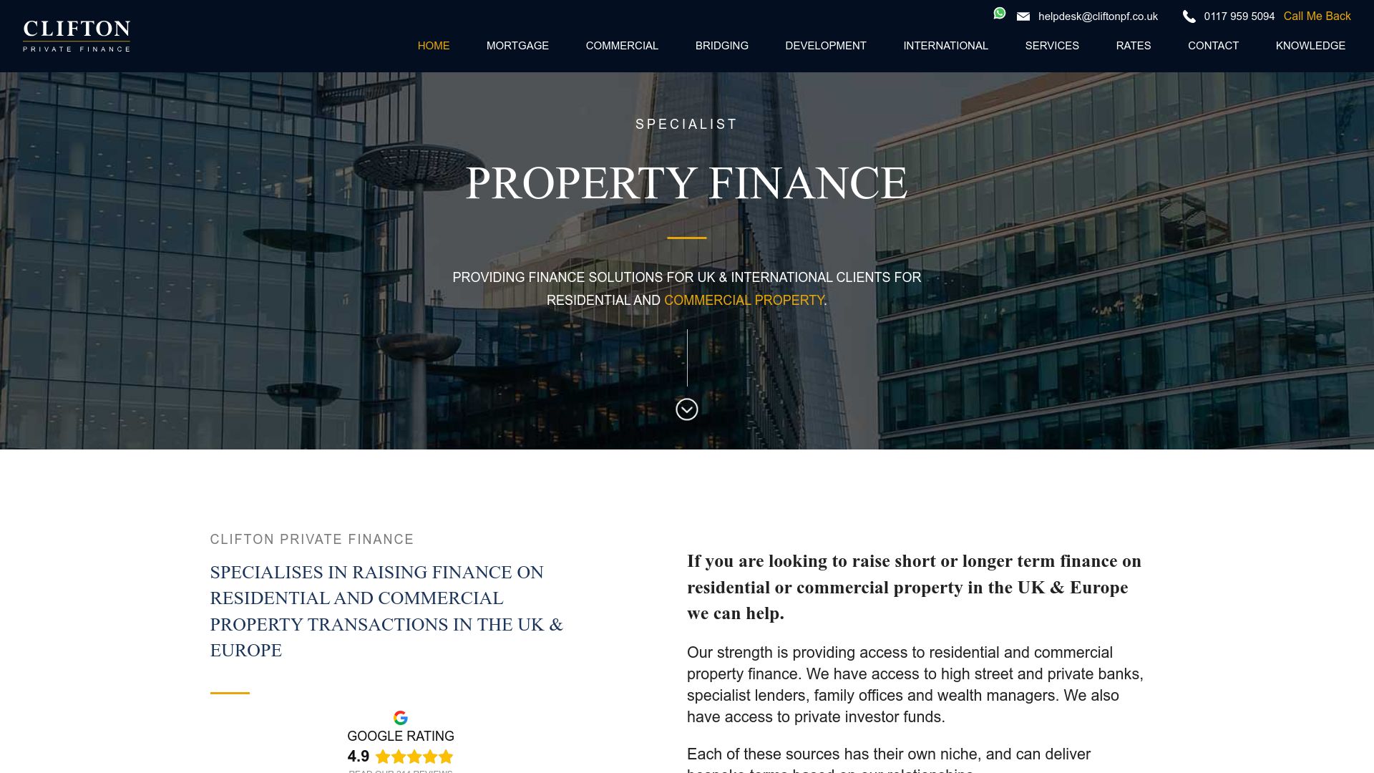1374x773 pixels.
Task: Click the helpdesk email address link
Action: (1098, 16)
